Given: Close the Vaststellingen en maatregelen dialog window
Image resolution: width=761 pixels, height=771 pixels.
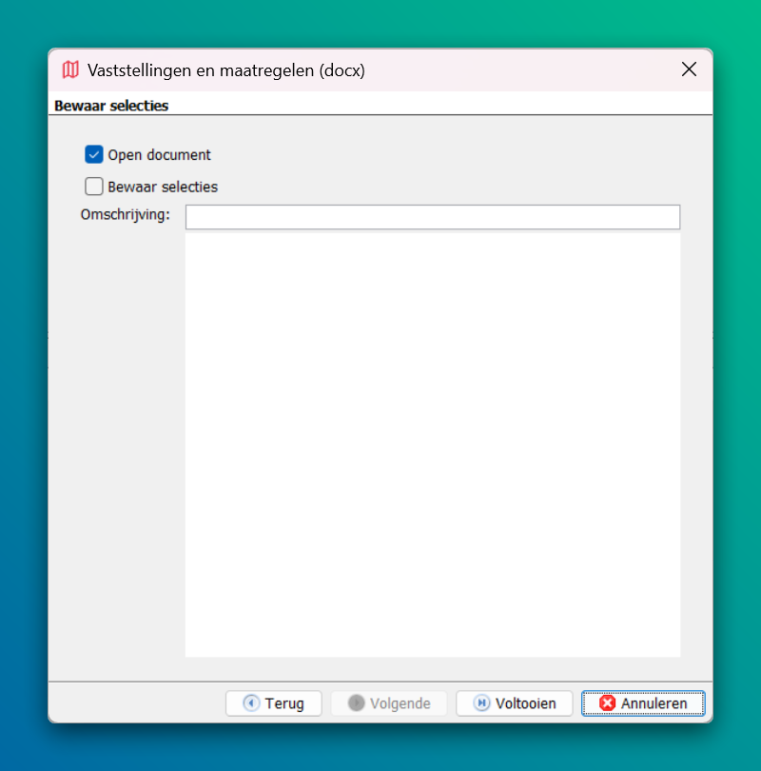Looking at the screenshot, I should [x=690, y=69].
